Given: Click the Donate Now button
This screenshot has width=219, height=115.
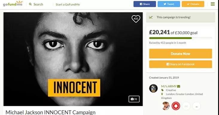Looking at the screenshot, I should [180, 54].
